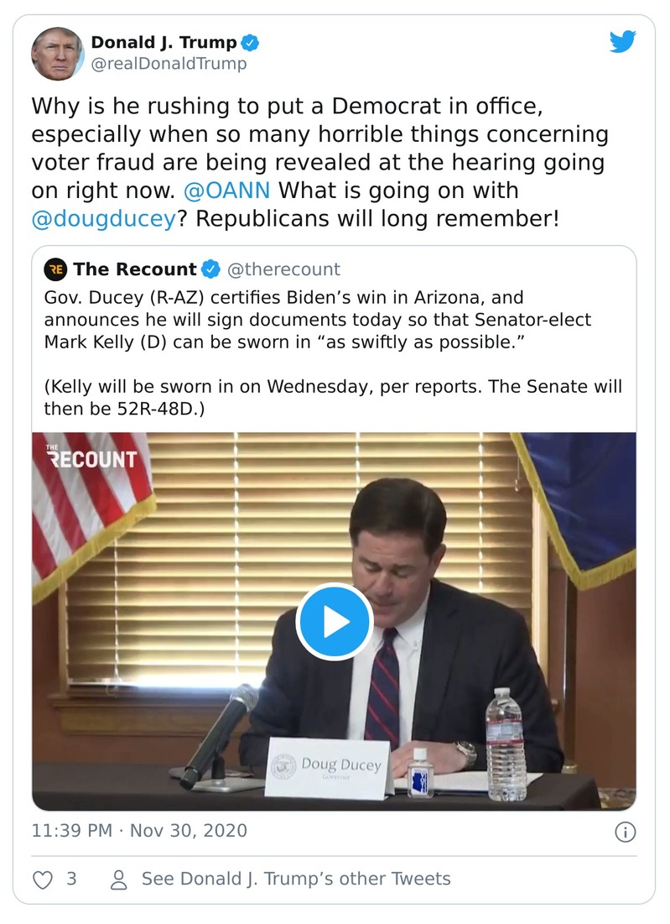Click the Twitter bird logo
Image resolution: width=670 pixels, height=924 pixels.
point(622,41)
